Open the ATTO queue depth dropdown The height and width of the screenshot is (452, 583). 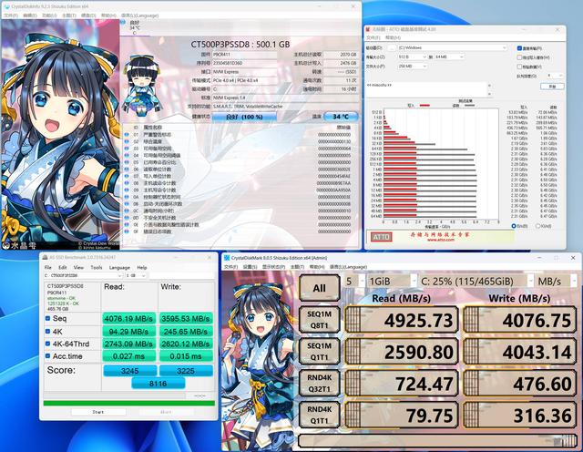(x=555, y=76)
